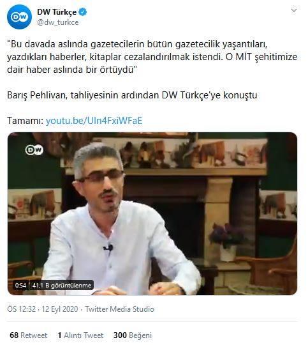The width and height of the screenshot is (308, 345).
Task: Open the DW Türkçe display name
Action: click(x=57, y=12)
